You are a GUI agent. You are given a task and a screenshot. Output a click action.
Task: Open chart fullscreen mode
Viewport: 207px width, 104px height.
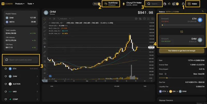point(148,19)
